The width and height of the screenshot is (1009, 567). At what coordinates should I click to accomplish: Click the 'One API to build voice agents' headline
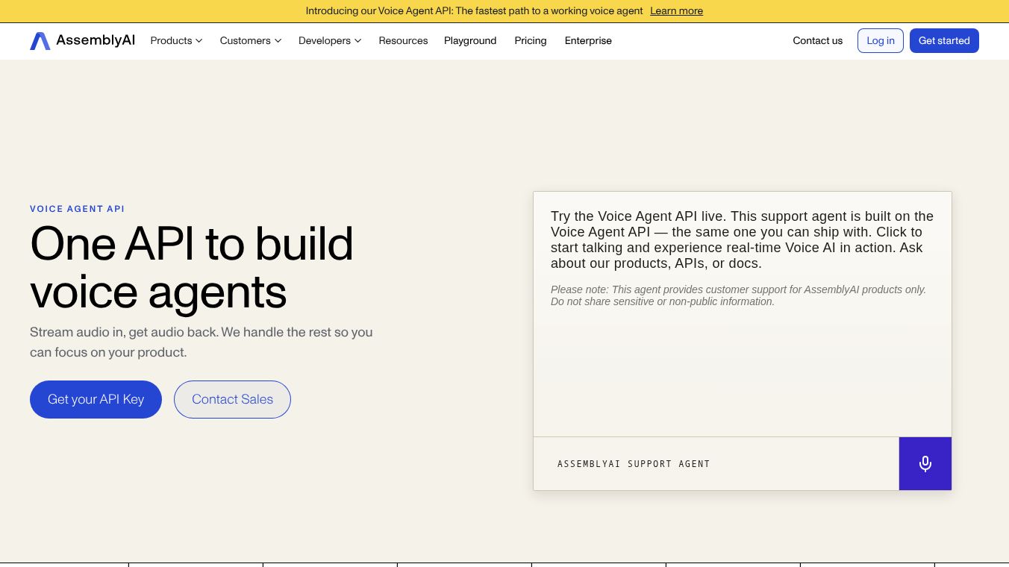pyautogui.click(x=192, y=267)
